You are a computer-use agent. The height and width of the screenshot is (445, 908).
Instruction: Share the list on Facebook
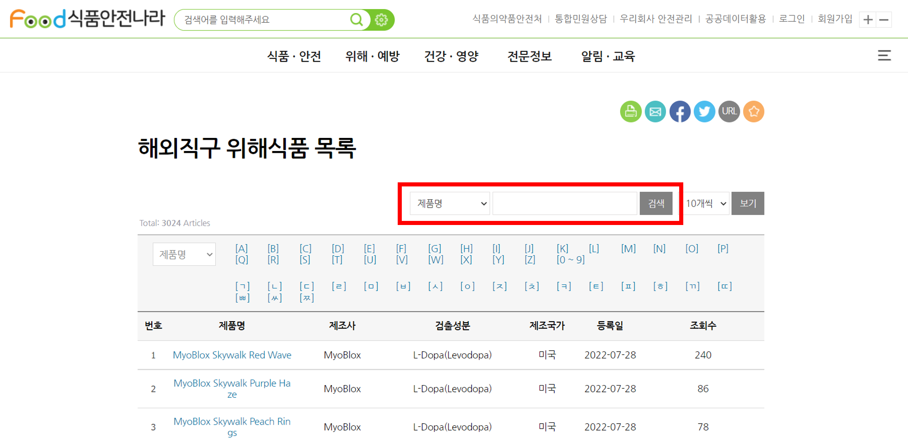tap(680, 111)
